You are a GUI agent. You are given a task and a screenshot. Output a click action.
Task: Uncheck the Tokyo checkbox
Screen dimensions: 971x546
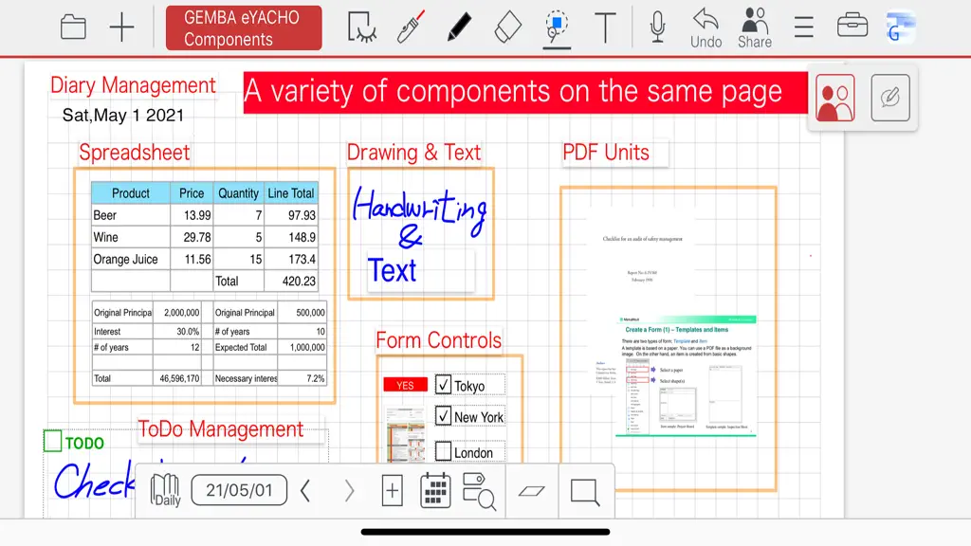(443, 385)
